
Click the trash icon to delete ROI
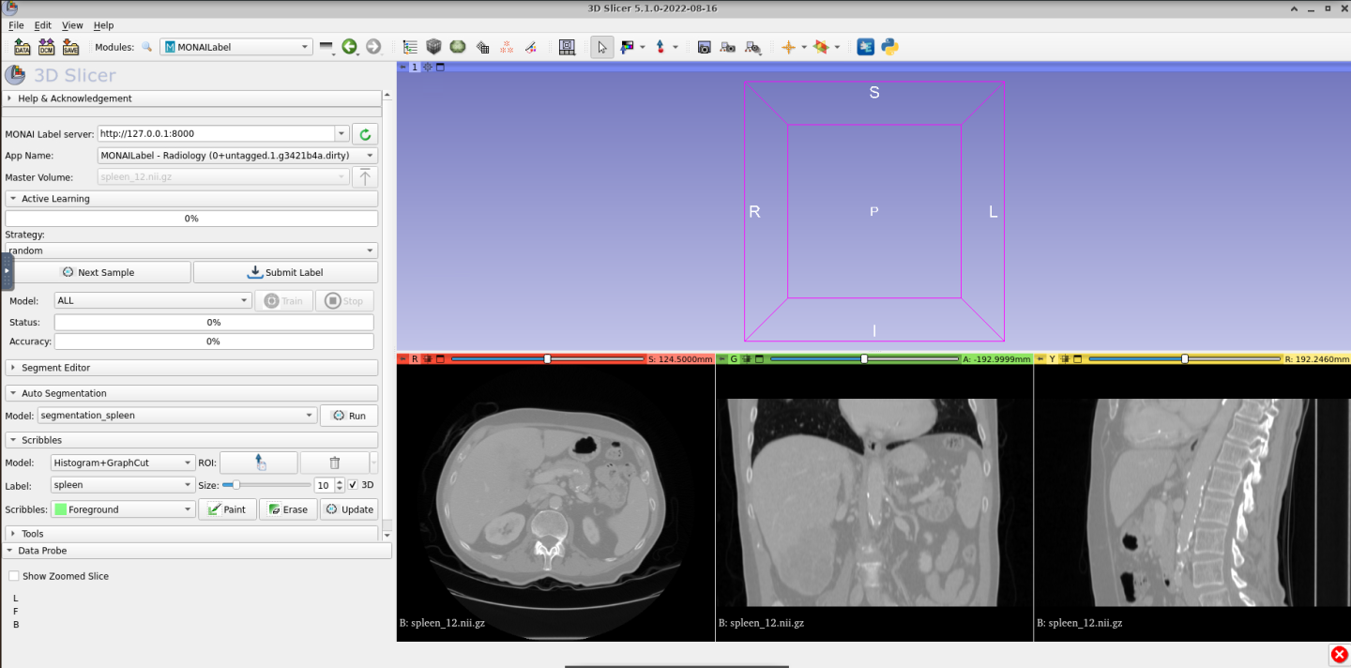click(x=334, y=463)
